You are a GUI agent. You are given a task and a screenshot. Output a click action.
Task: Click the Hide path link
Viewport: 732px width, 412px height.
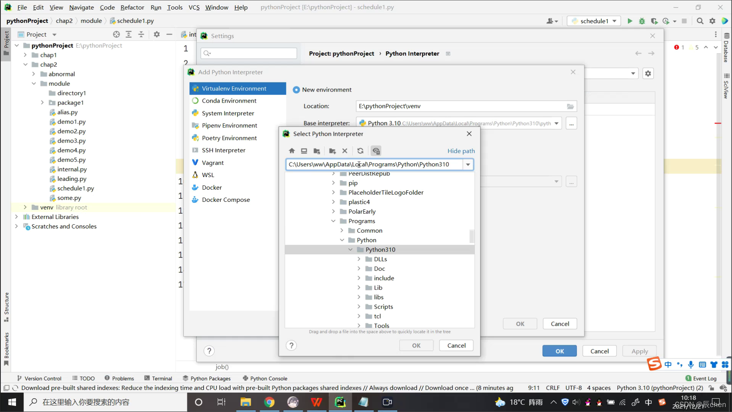pyautogui.click(x=461, y=151)
